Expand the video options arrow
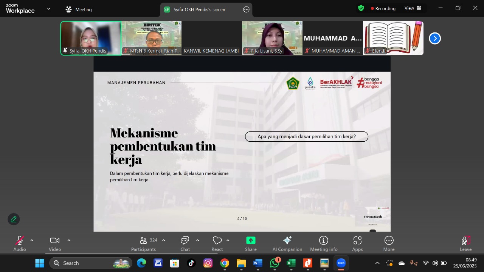This screenshot has height=272, width=484. [69, 240]
